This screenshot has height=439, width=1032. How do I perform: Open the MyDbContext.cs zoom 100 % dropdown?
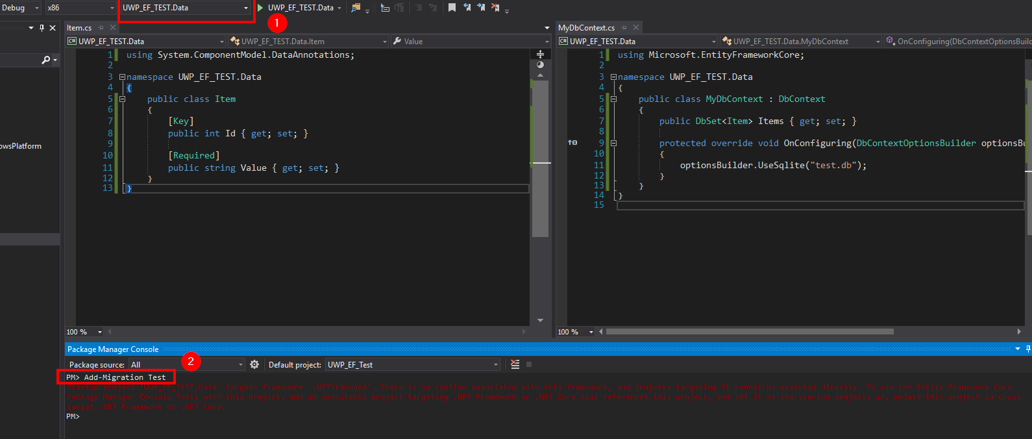(x=591, y=332)
